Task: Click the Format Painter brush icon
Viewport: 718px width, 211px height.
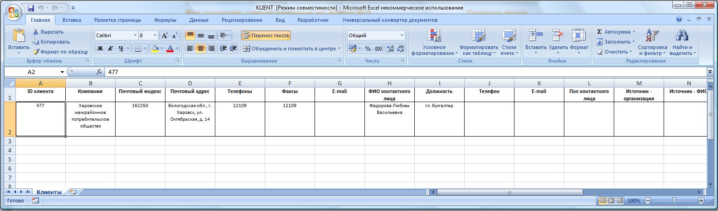Action: pyautogui.click(x=36, y=52)
